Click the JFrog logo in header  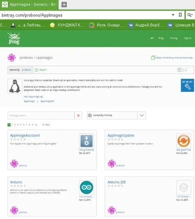14,38
